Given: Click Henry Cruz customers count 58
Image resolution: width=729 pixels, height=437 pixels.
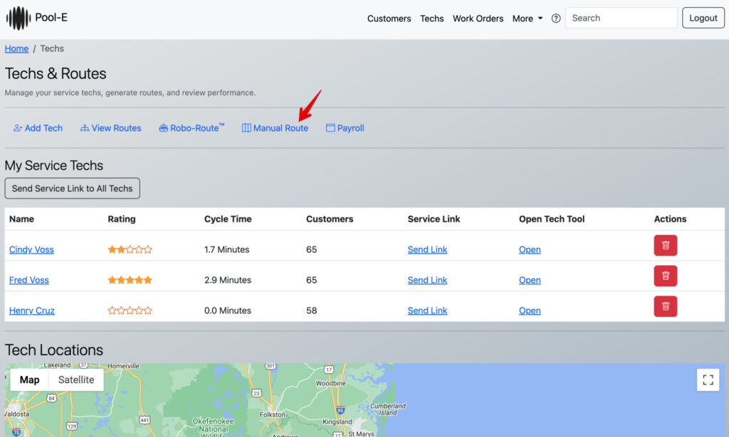Looking at the screenshot, I should pos(312,311).
